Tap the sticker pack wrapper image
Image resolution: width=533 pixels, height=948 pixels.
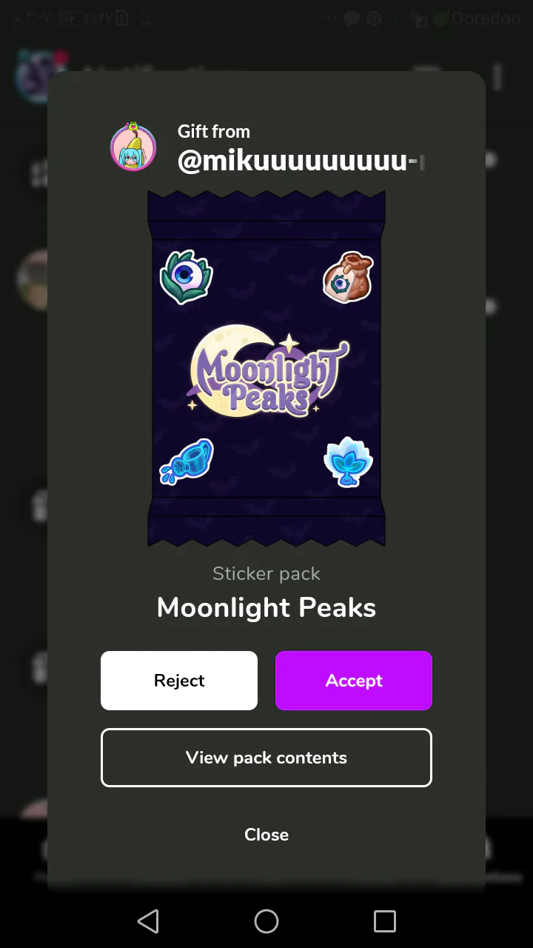click(266, 369)
